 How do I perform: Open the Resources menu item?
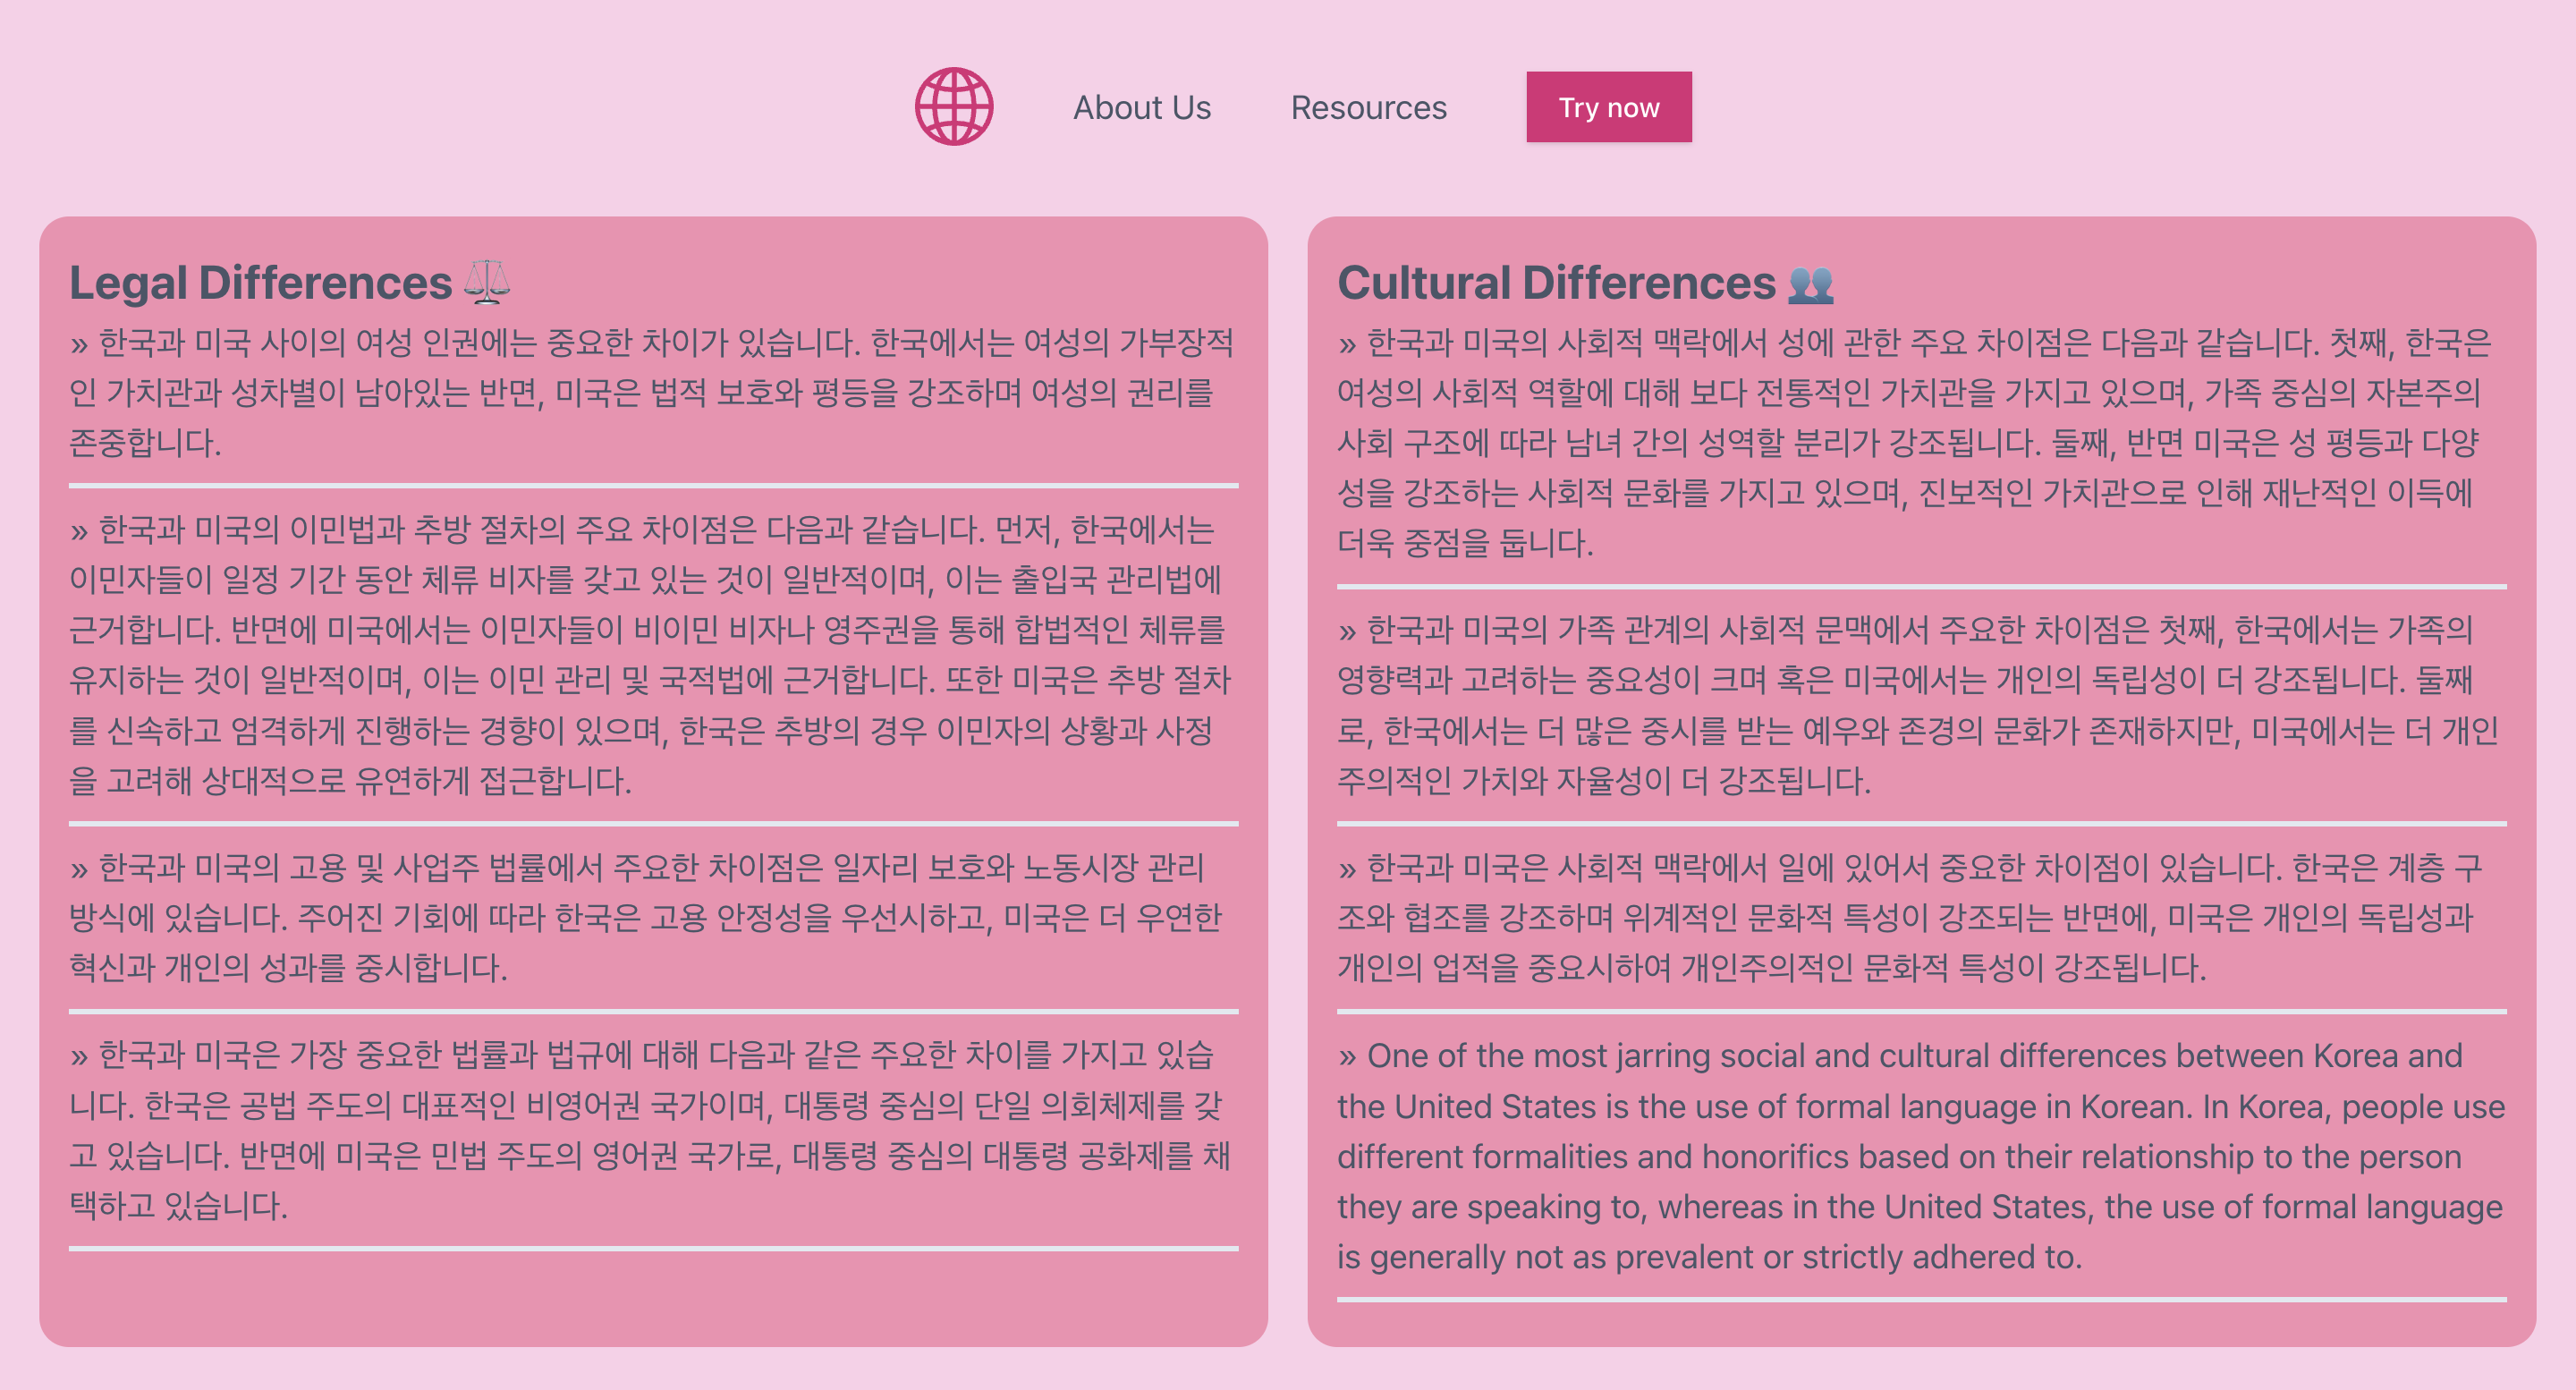point(1368,107)
